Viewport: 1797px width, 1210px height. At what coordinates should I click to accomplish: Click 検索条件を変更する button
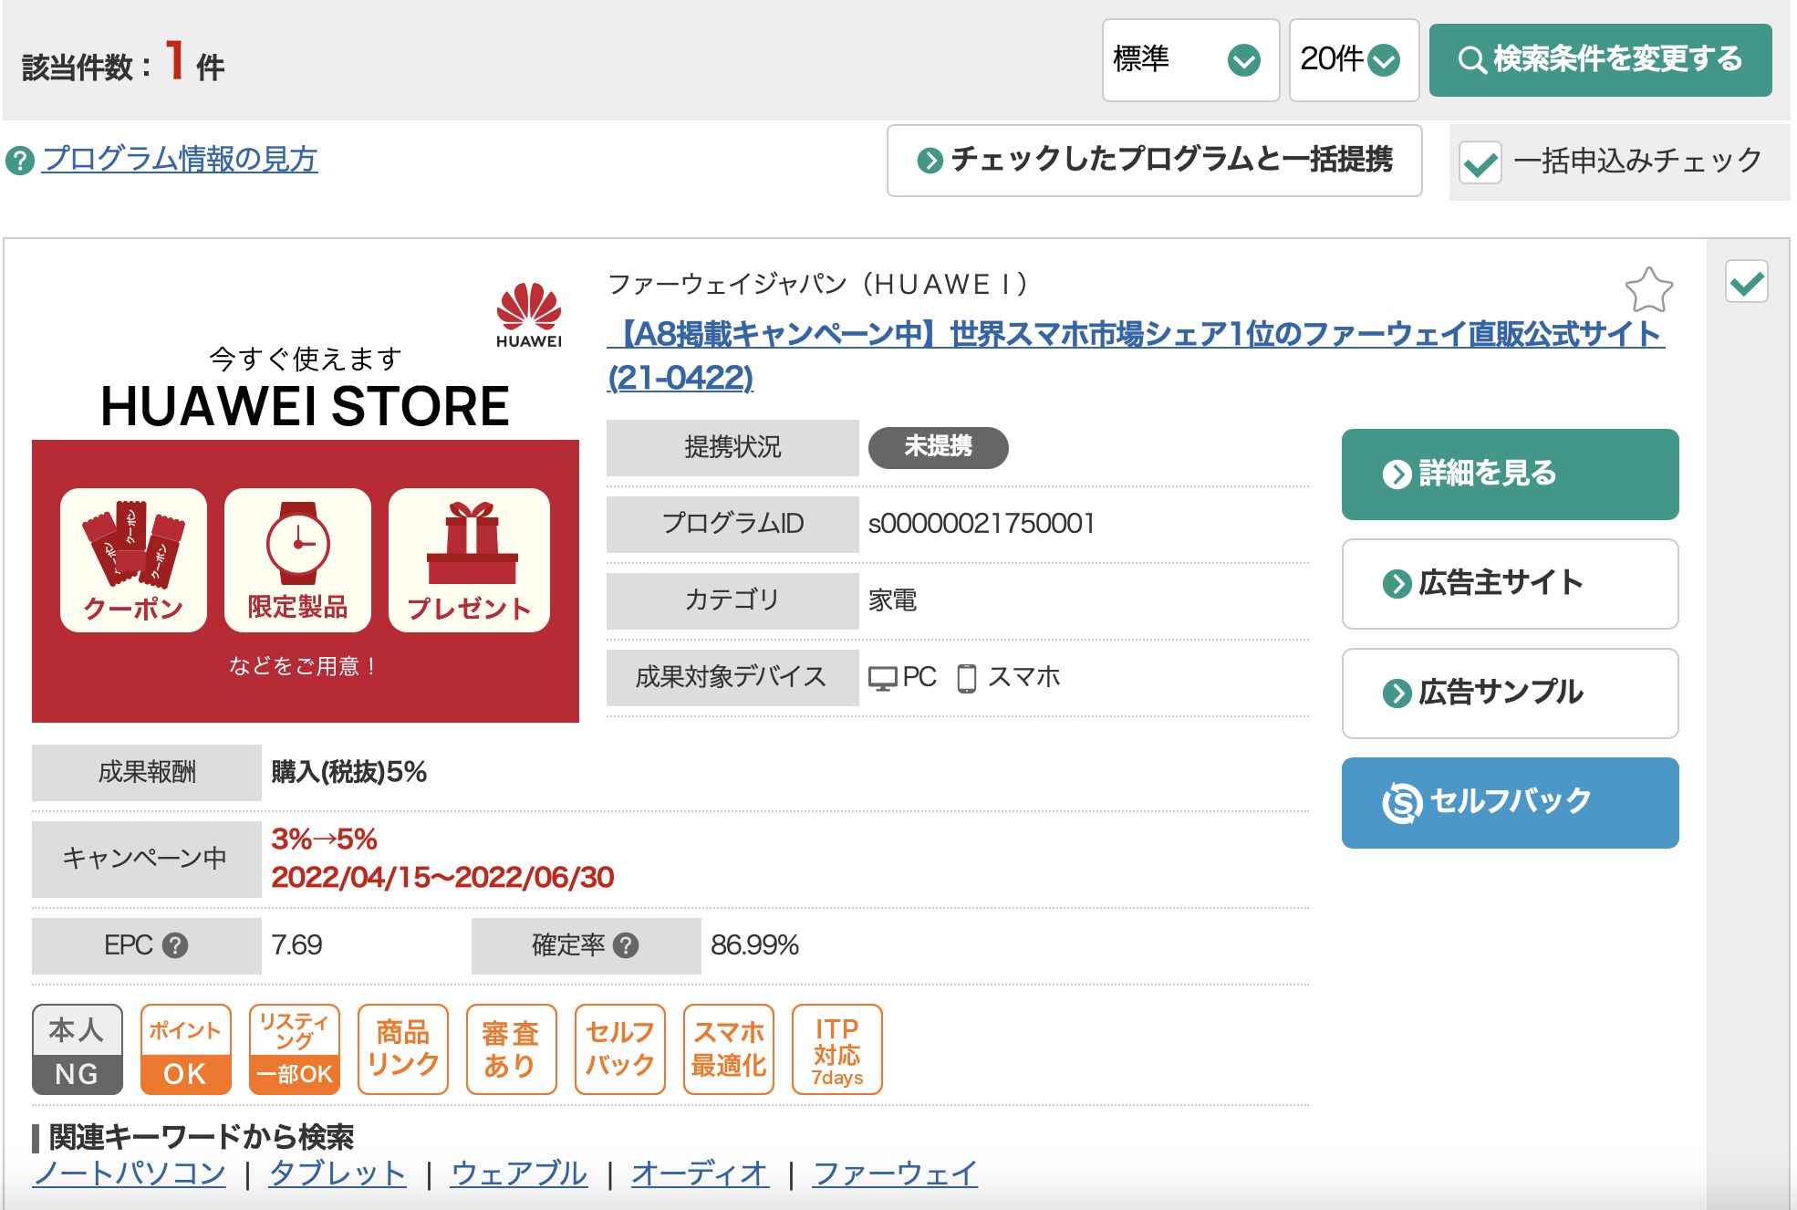1601,60
